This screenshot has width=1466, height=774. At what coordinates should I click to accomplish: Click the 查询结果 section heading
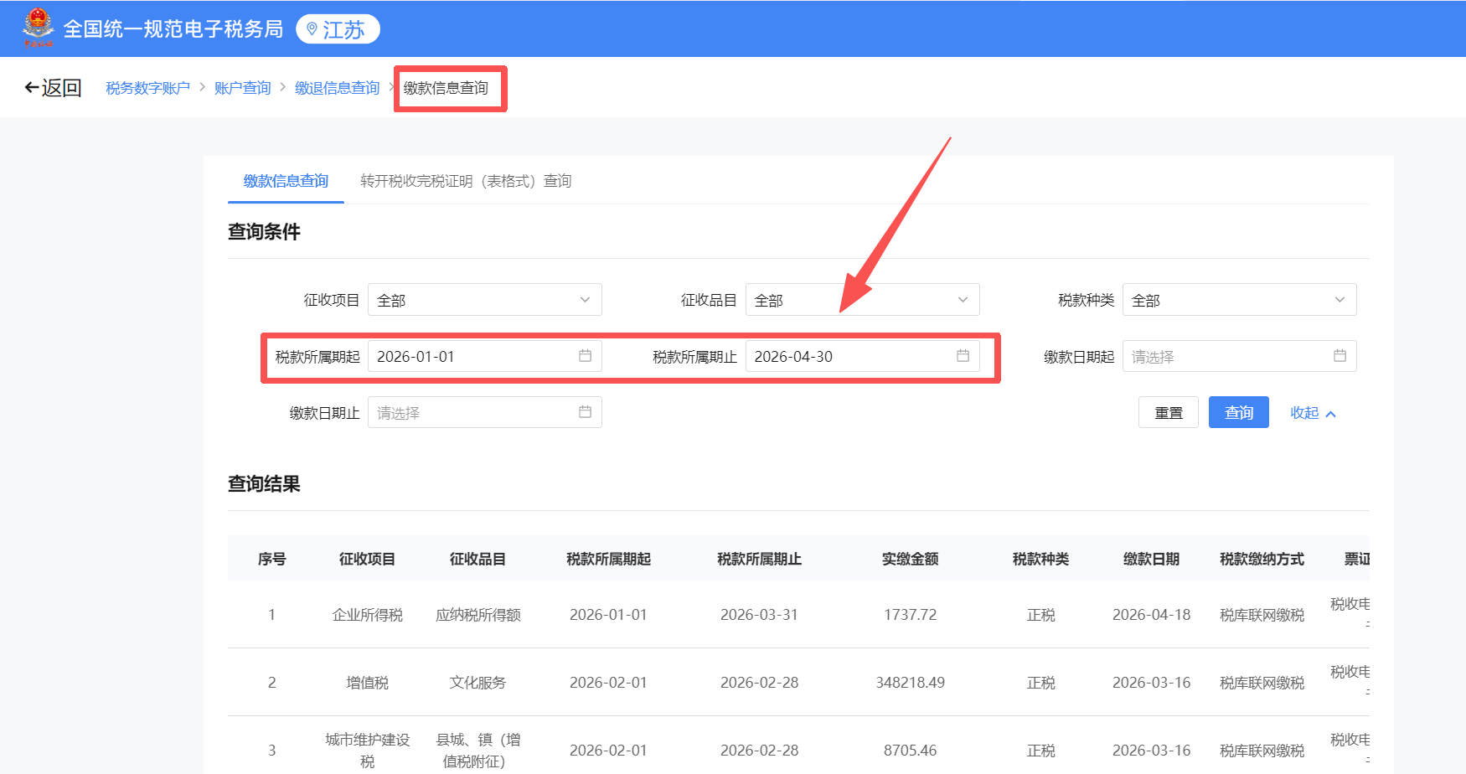click(x=264, y=484)
